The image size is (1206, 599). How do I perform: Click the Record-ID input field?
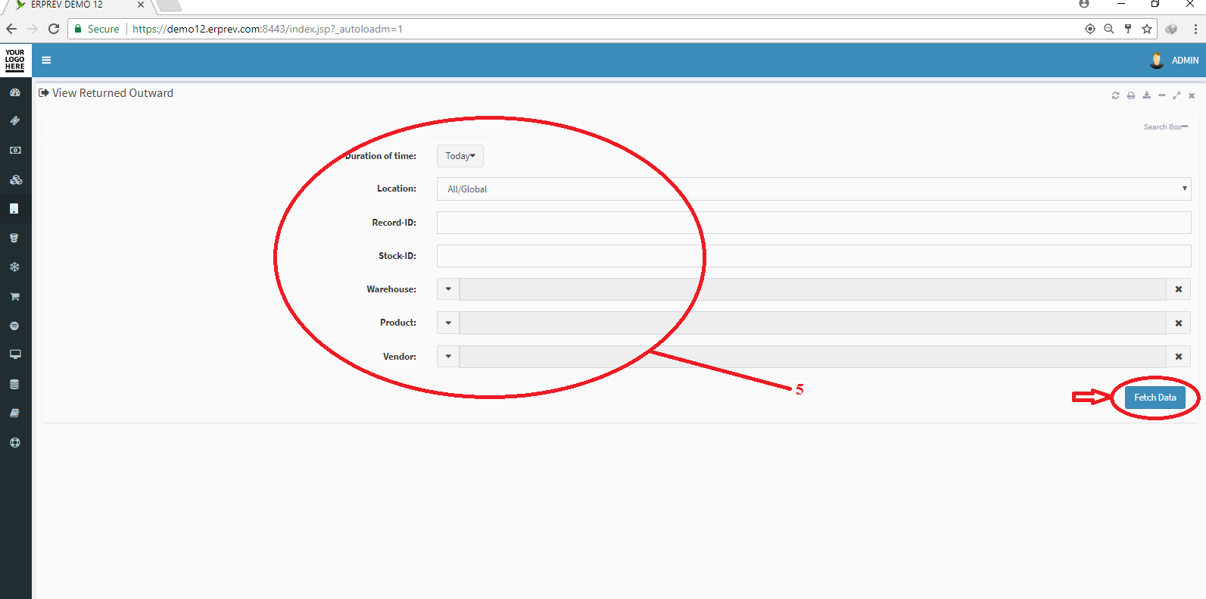[x=814, y=223]
